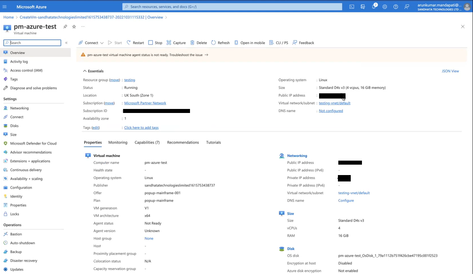Switch to the Capabilities (7) tab
Viewport: 473px width, 274px height.
point(147,142)
